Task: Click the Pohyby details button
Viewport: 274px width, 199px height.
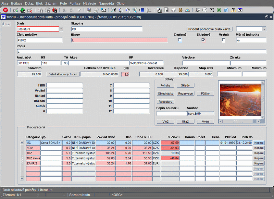Action: tap(165, 85)
